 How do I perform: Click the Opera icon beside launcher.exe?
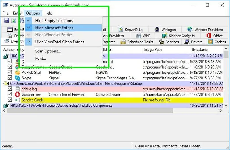[x=18, y=95]
